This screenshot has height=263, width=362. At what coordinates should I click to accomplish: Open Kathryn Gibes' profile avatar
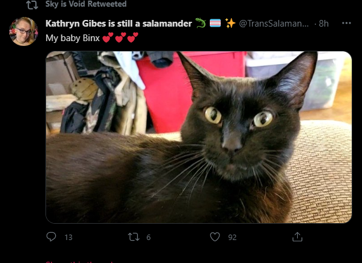point(23,31)
